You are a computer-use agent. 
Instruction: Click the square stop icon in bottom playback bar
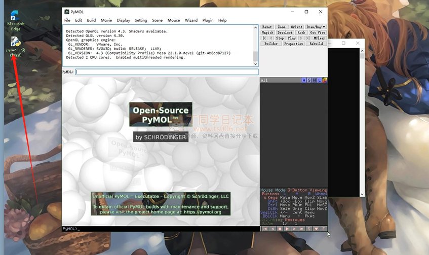(x=279, y=229)
